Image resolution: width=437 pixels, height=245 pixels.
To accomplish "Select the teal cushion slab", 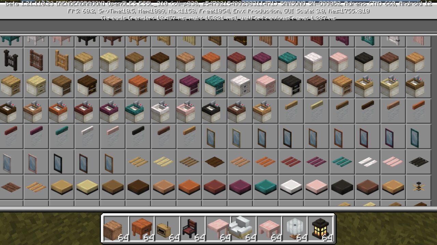I will [266, 187].
